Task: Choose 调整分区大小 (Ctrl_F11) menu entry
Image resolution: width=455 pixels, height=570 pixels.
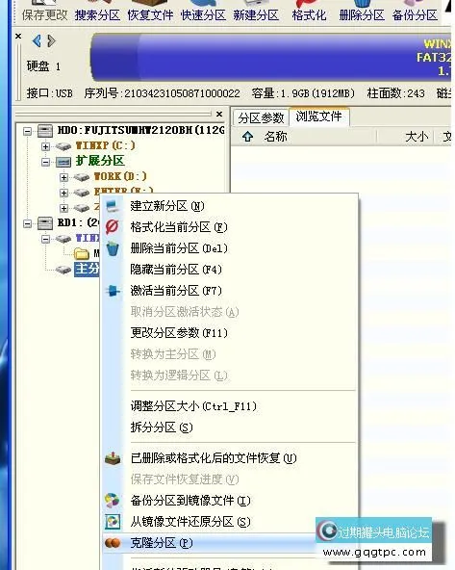Action: [229, 406]
